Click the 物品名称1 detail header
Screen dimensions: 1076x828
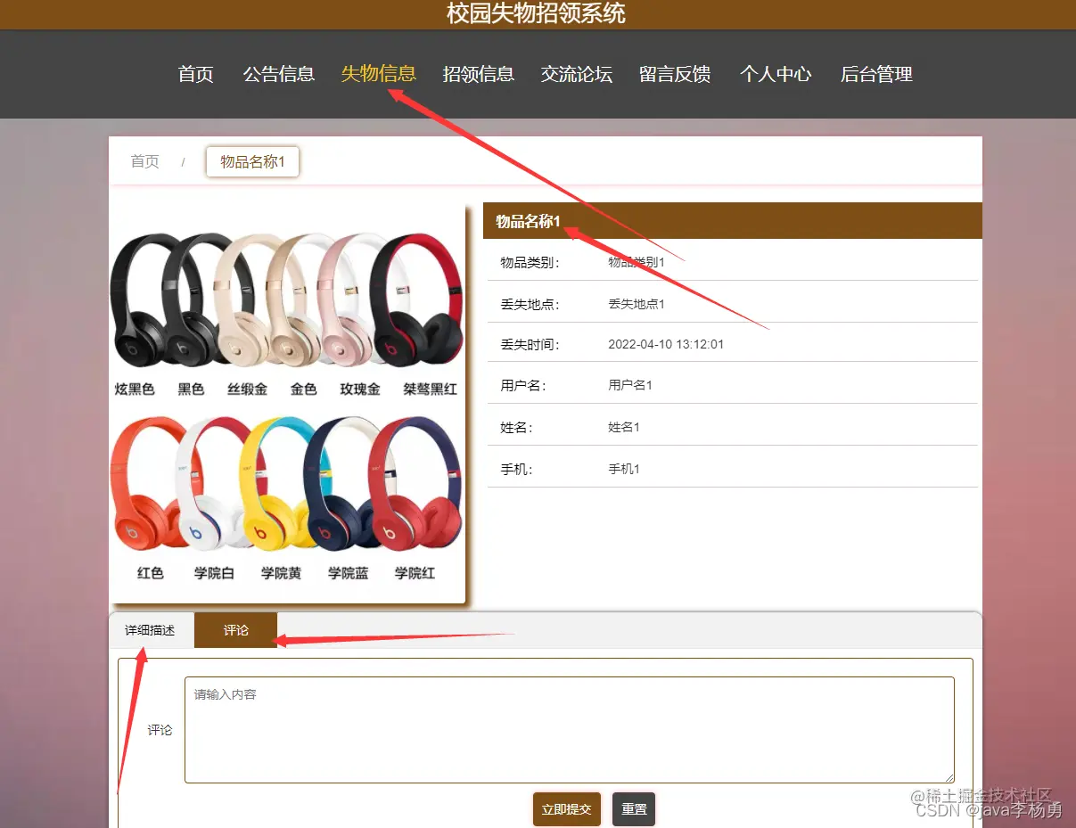[732, 221]
